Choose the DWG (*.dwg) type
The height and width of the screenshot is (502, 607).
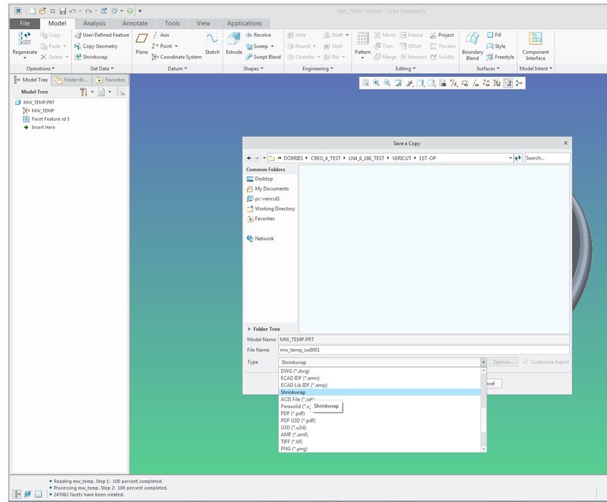tap(379, 371)
